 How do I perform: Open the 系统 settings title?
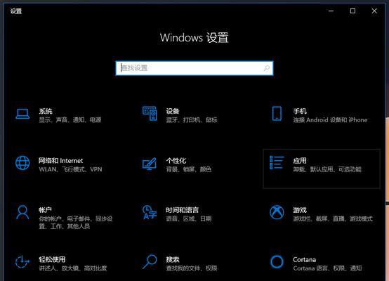tap(46, 111)
